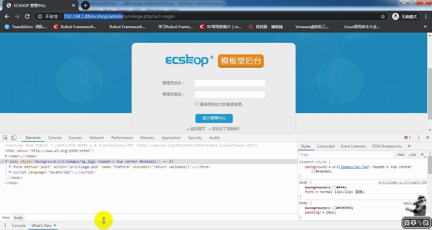
Task: Expand the padding shorthand property
Action: tap(324, 212)
